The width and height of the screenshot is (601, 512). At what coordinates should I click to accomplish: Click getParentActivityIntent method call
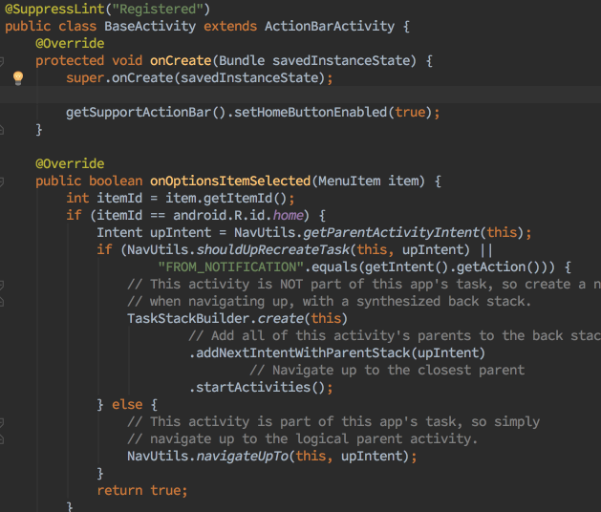pos(392,233)
